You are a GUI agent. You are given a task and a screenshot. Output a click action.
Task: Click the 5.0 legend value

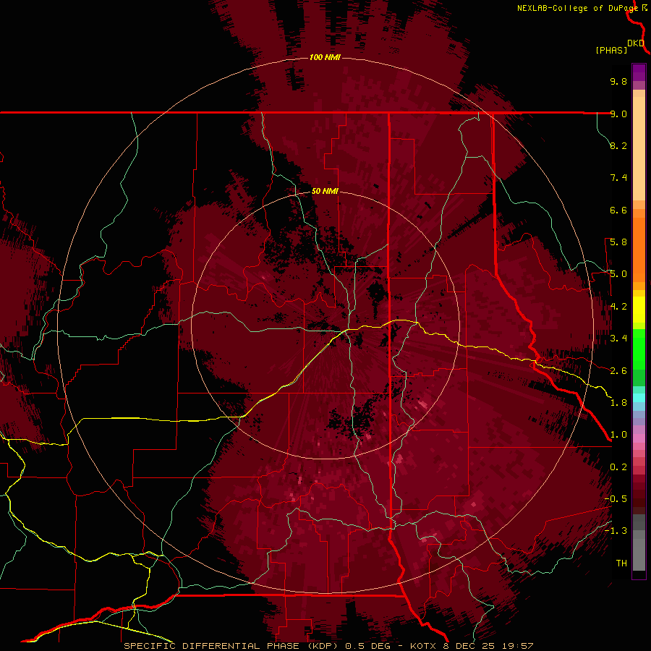[618, 274]
